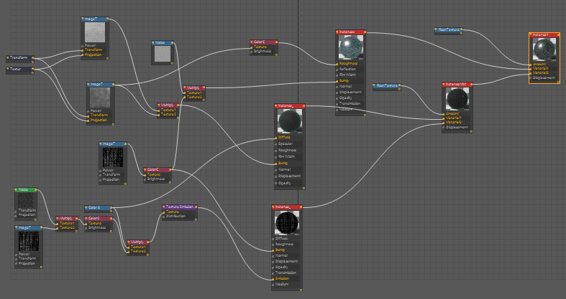This screenshot has width=566, height=299.
Task: Click the Medium port below Emission
Action: tap(273, 285)
